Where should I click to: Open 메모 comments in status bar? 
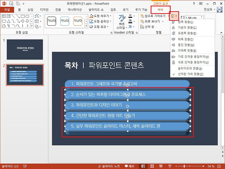[x=129, y=166]
